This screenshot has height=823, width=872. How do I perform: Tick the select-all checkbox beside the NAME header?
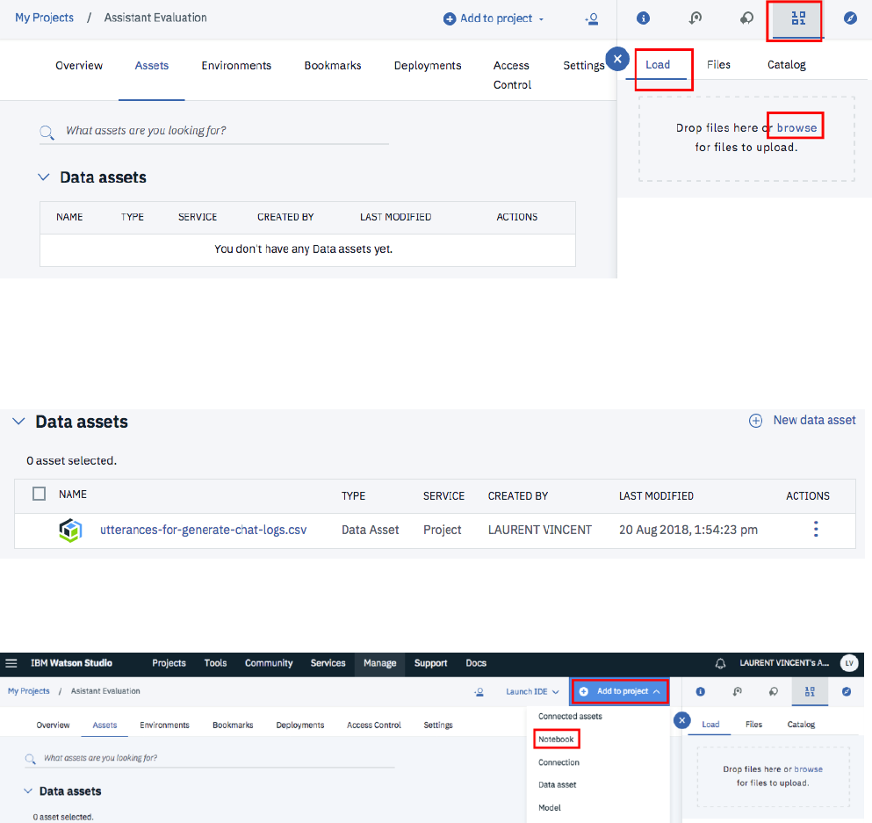coord(39,494)
